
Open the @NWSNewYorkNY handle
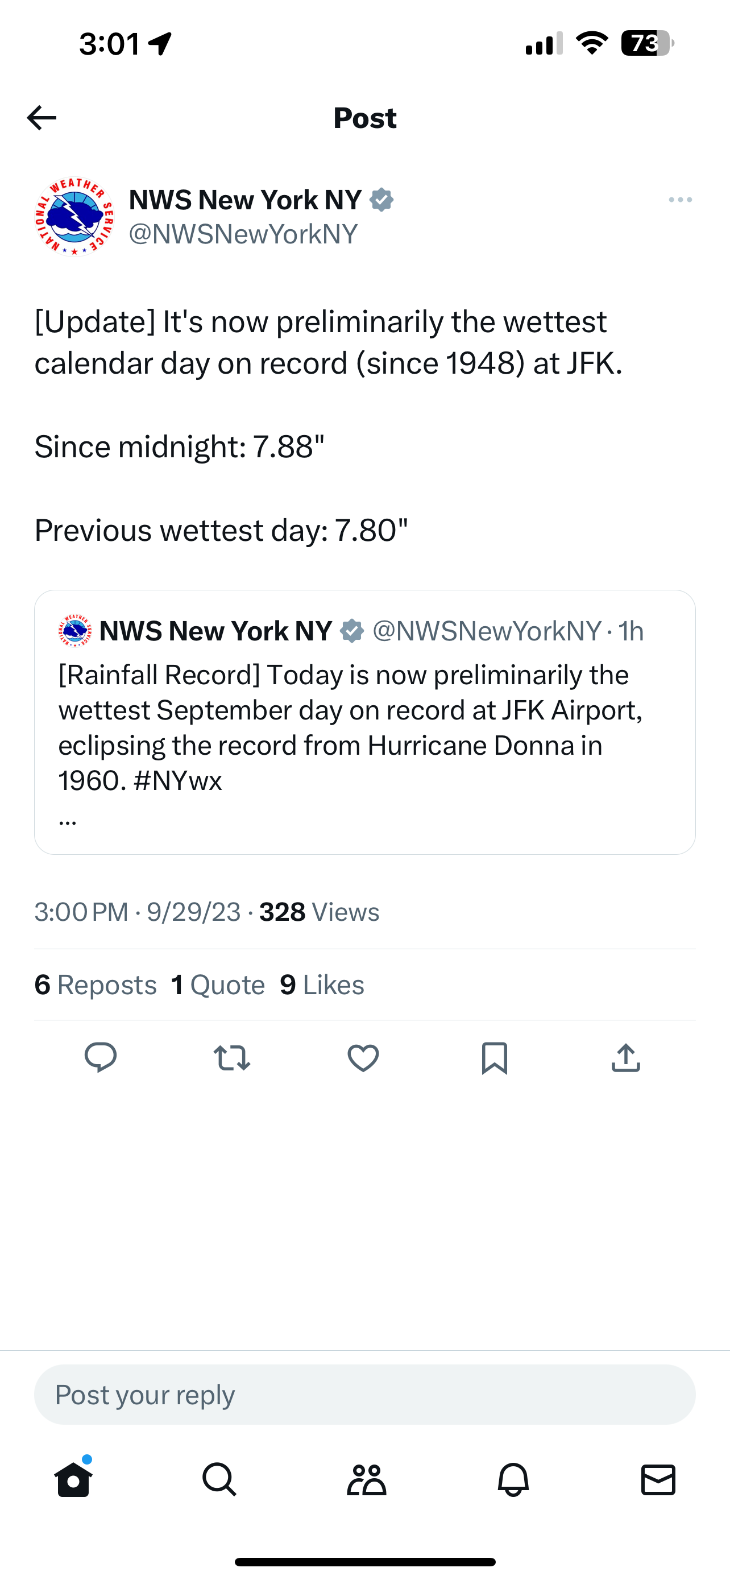[243, 234]
